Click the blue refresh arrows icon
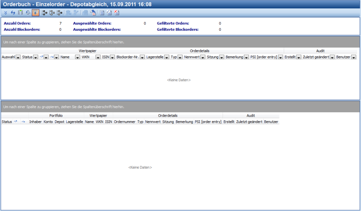 click(x=13, y=12)
